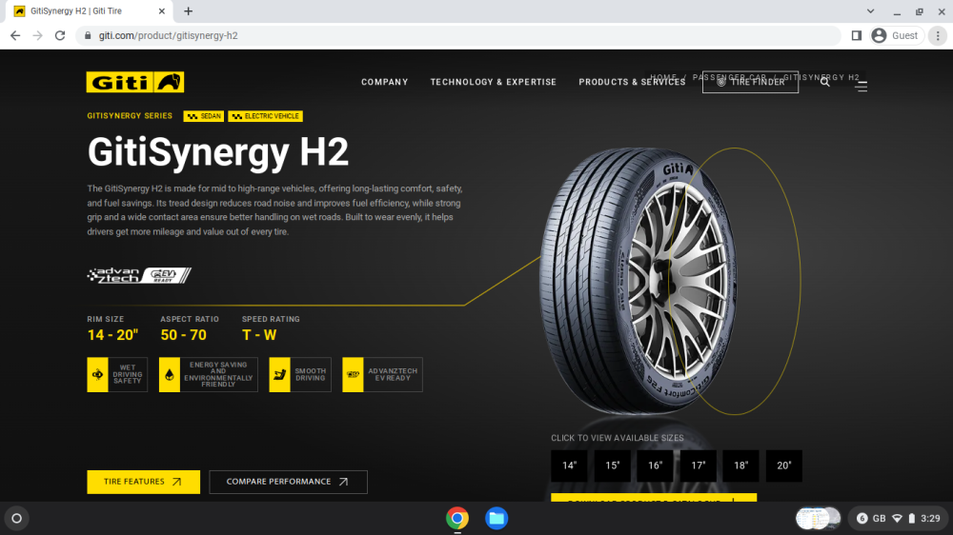Click speed rating value T - W
This screenshot has height=535, width=953.
pyautogui.click(x=259, y=335)
